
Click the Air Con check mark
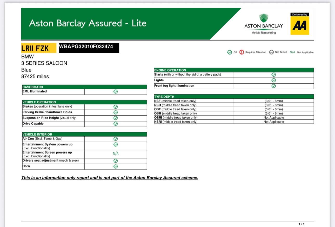pyautogui.click(x=116, y=139)
